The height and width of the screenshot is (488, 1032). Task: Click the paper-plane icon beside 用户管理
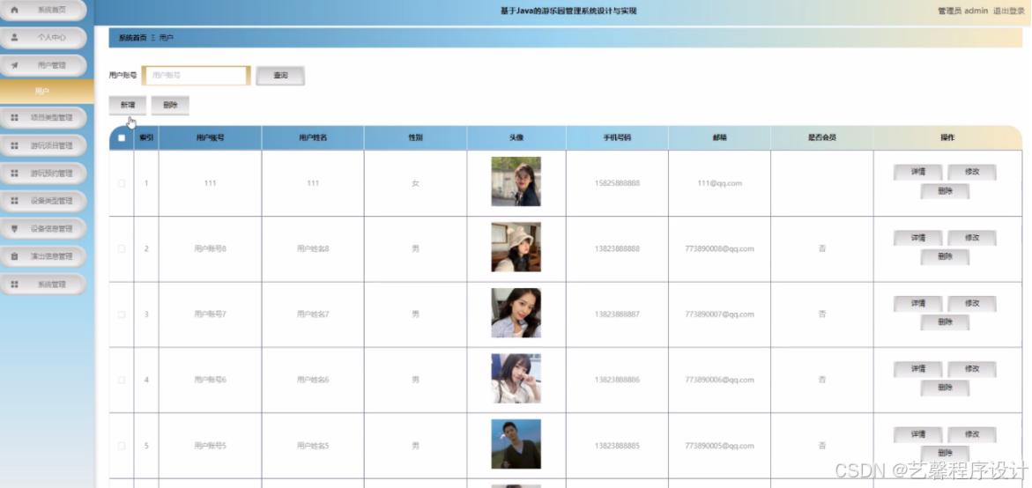(14, 65)
